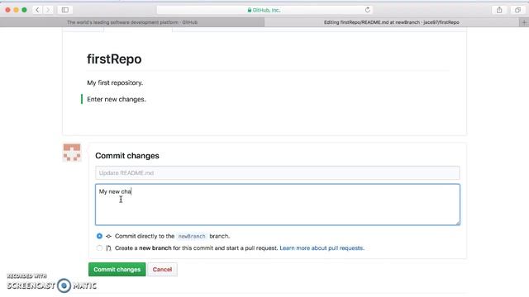Image resolution: width=529 pixels, height=297 pixels.
Task: Click the "Enter new changes." preview line
Action: pos(117,99)
